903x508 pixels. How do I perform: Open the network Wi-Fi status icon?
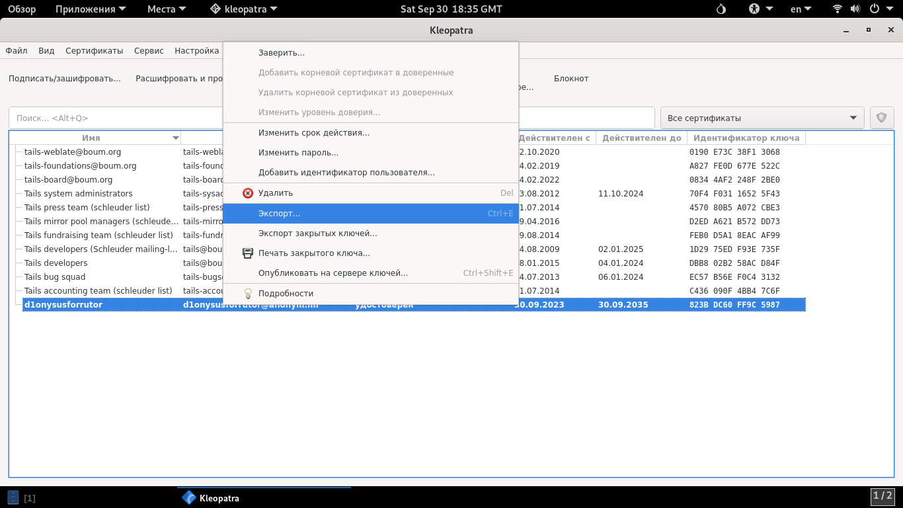[838, 9]
